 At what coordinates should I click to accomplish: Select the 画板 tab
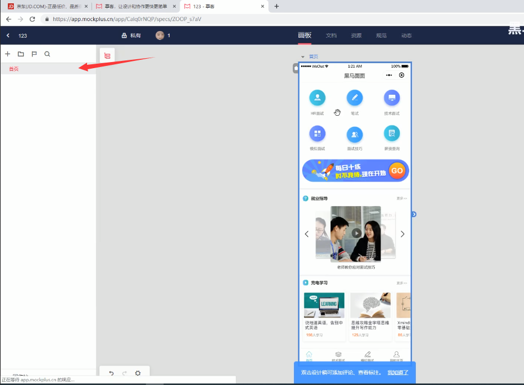tap(304, 35)
